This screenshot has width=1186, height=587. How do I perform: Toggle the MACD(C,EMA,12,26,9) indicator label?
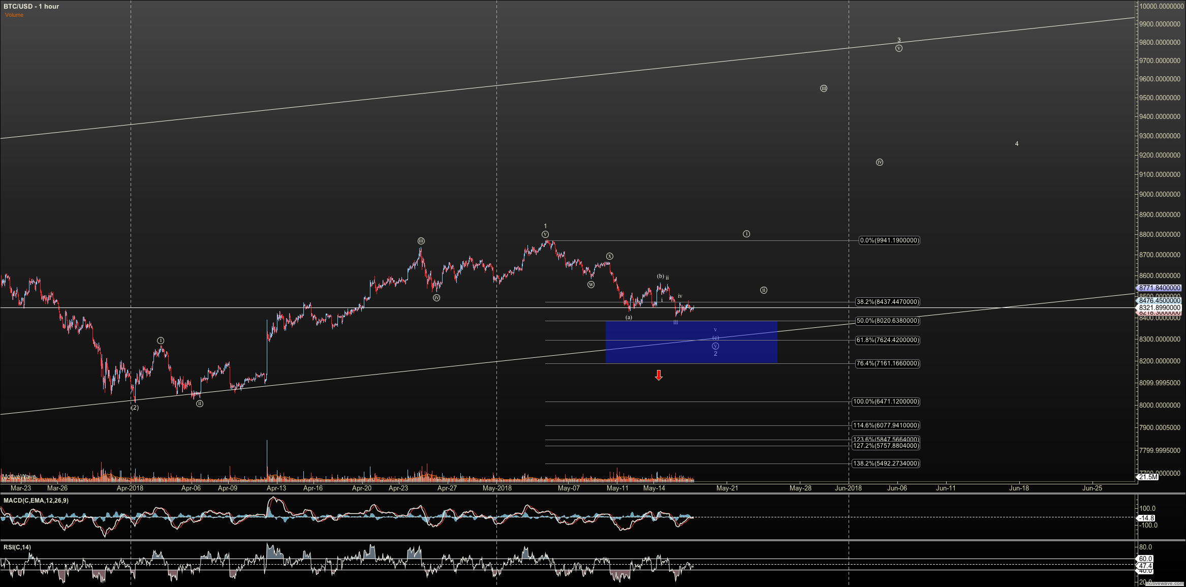point(36,500)
